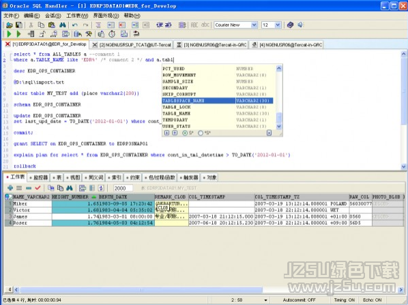The width and height of the screenshot is (408, 305).
Task: Open the 会话(S) menu
Action: [x=53, y=16]
